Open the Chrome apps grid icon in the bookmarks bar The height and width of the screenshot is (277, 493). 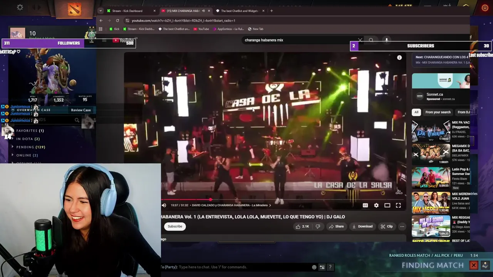pos(101,29)
